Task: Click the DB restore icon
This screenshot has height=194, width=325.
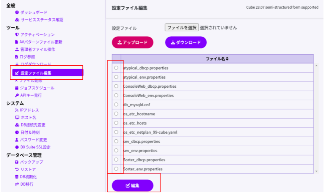Action: (17, 170)
